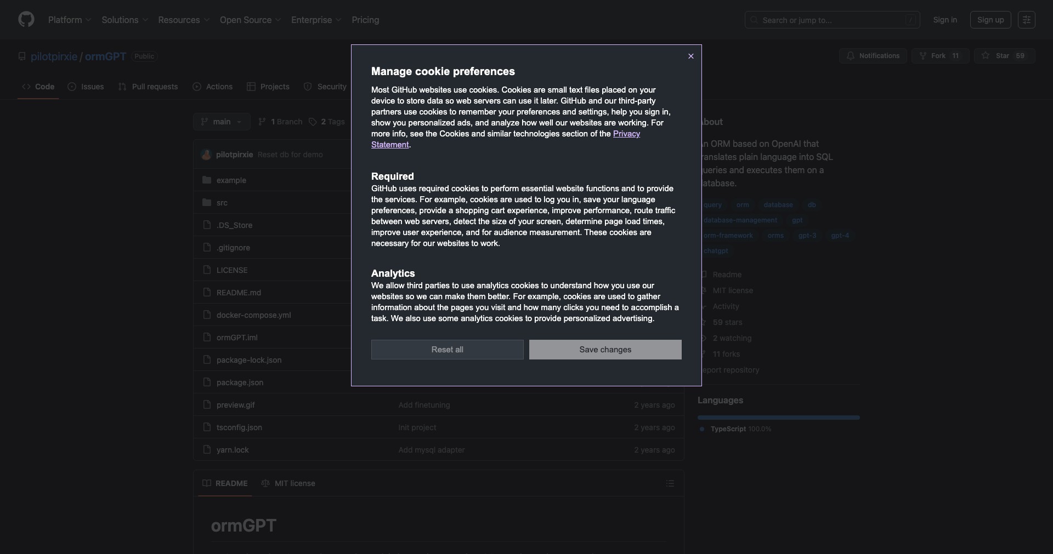1053x554 pixels.
Task: Switch to the Actions tab
Action: tap(212, 87)
